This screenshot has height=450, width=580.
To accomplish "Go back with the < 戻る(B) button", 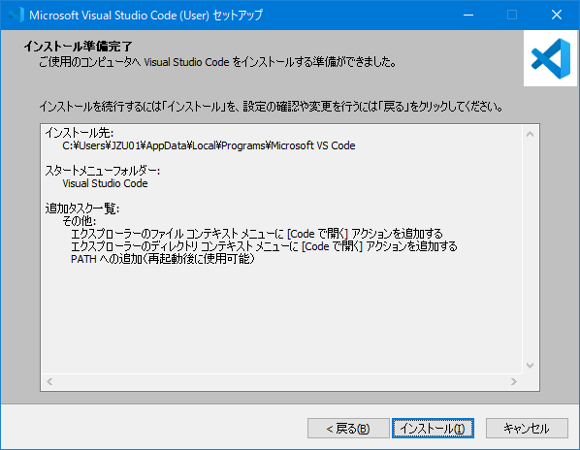I will click(348, 429).
